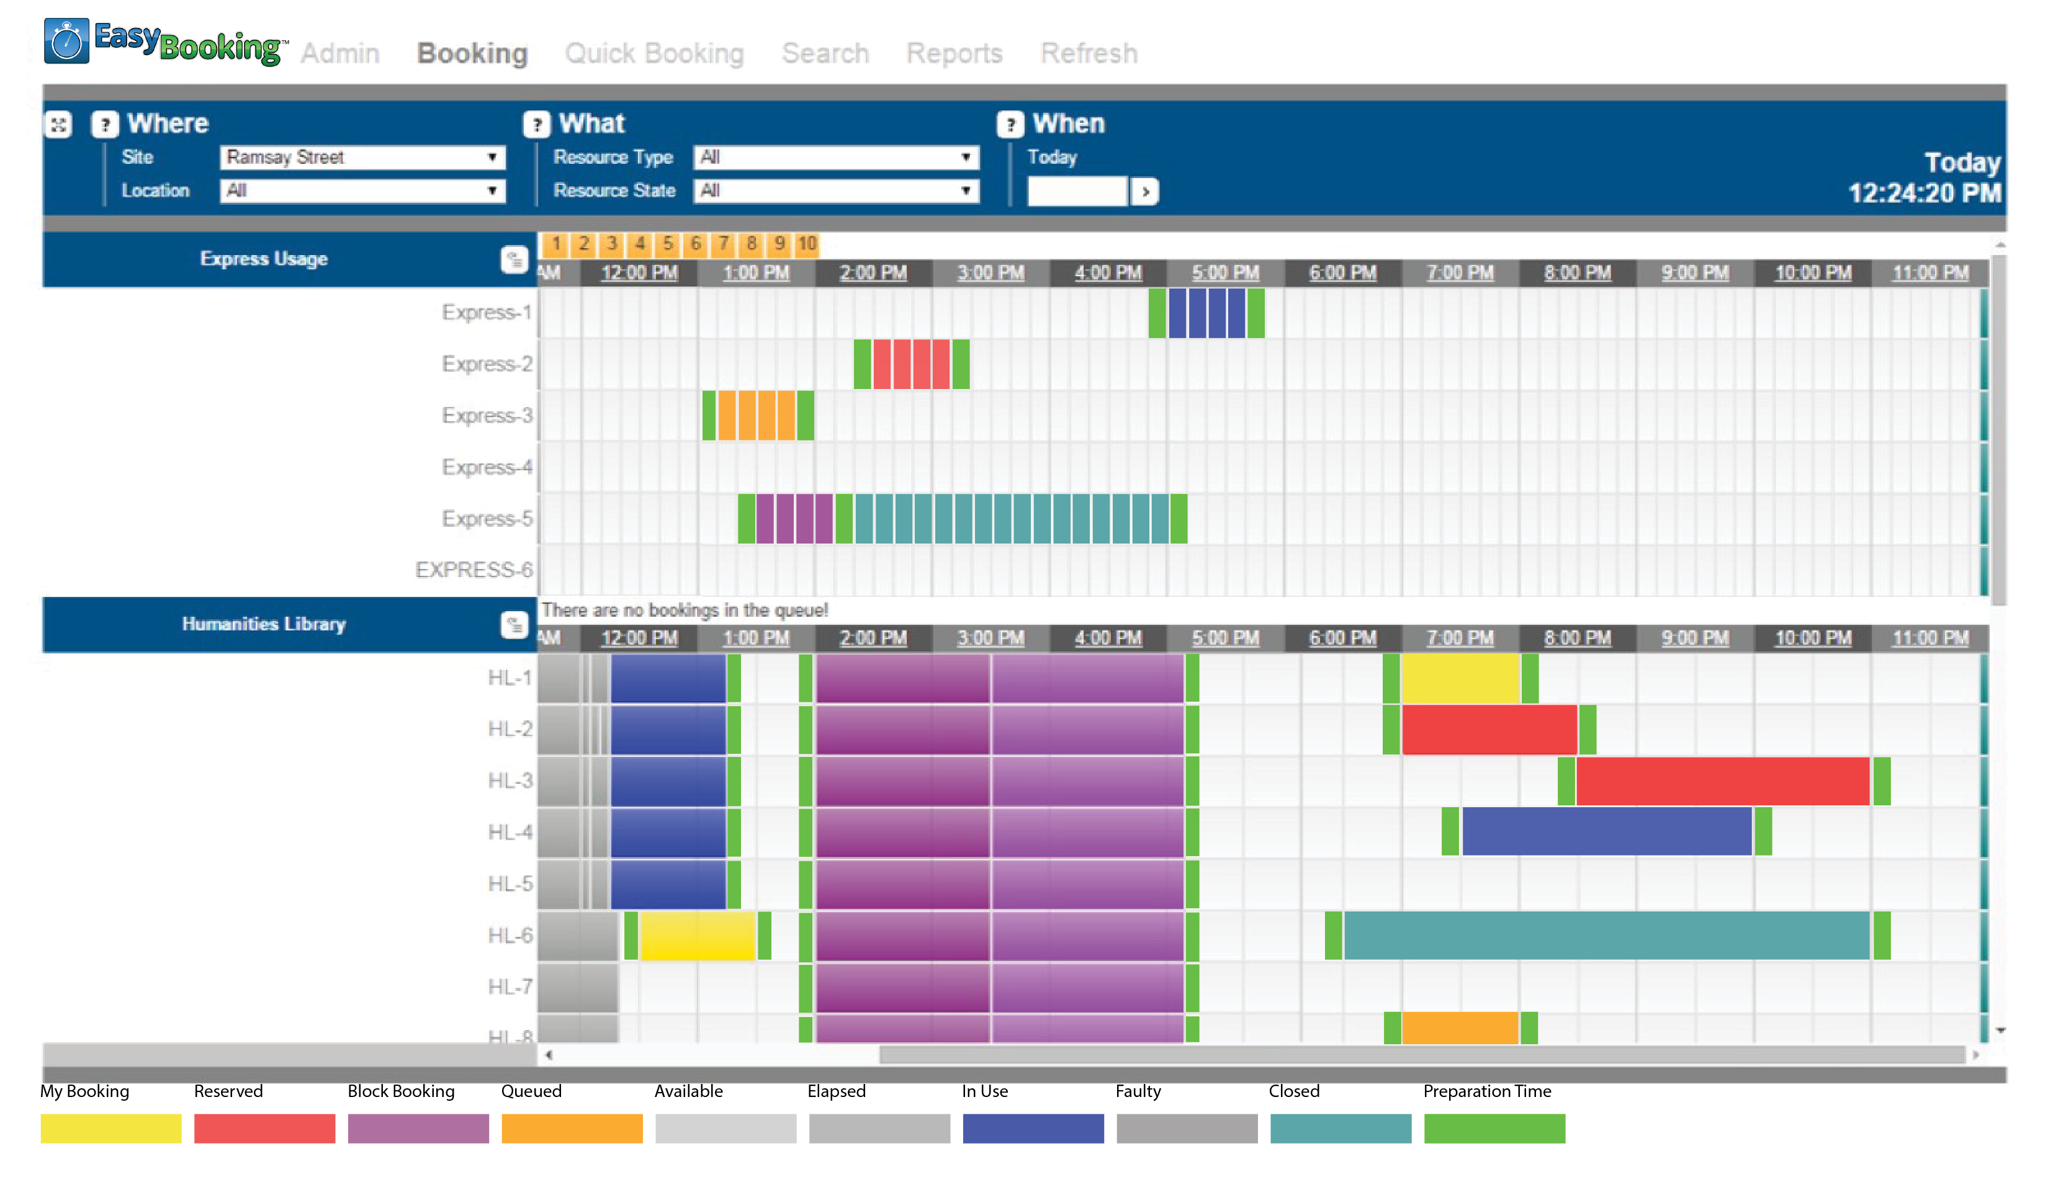
Task: Click the Humanities Library panel collapse icon
Action: (513, 624)
